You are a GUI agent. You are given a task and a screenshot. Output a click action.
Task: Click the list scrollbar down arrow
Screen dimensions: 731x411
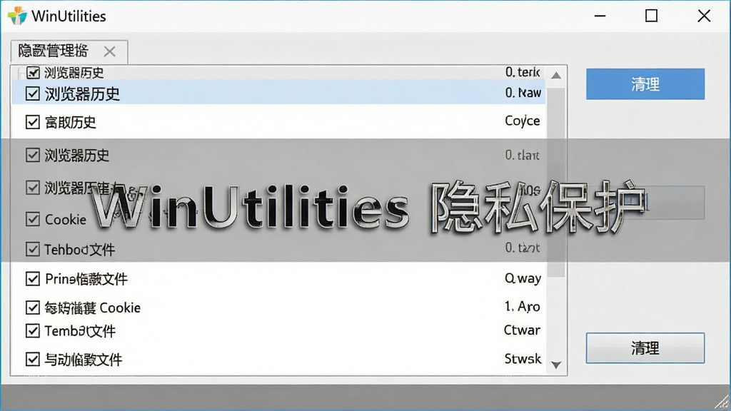click(x=555, y=365)
